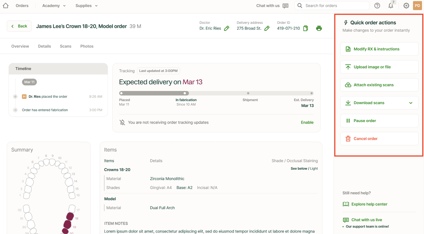Screen dimensions: 424x234
Task: Open the Explore help center link
Action: pos(369,204)
